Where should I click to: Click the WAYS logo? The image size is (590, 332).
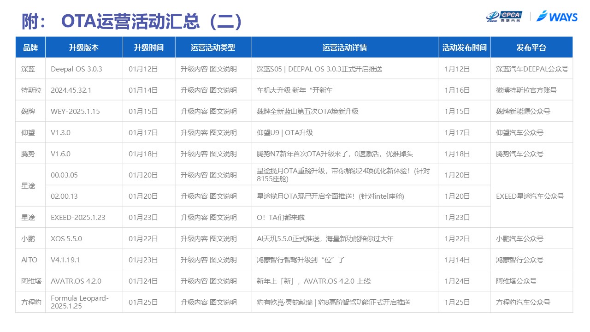pyautogui.click(x=557, y=16)
